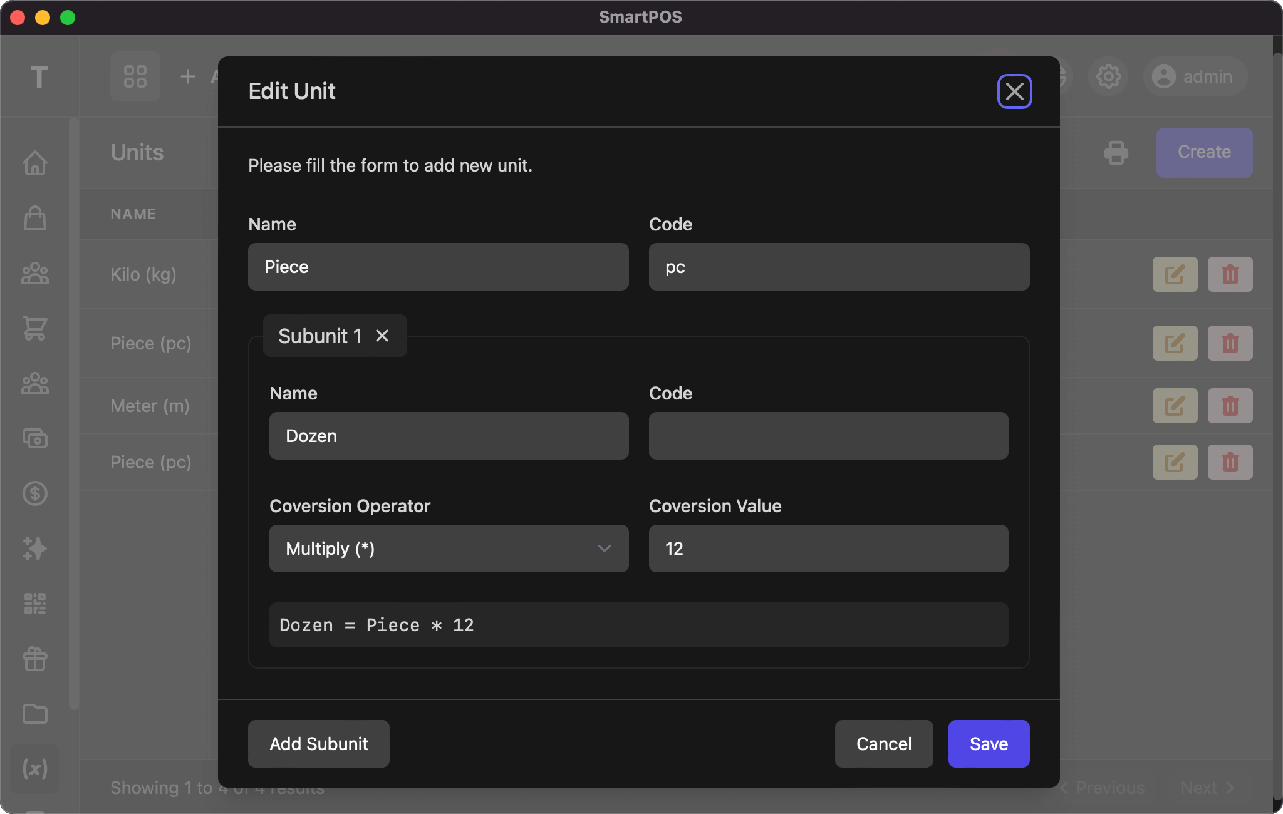
Task: Open the dollar coin sidebar icon
Action: pos(35,493)
